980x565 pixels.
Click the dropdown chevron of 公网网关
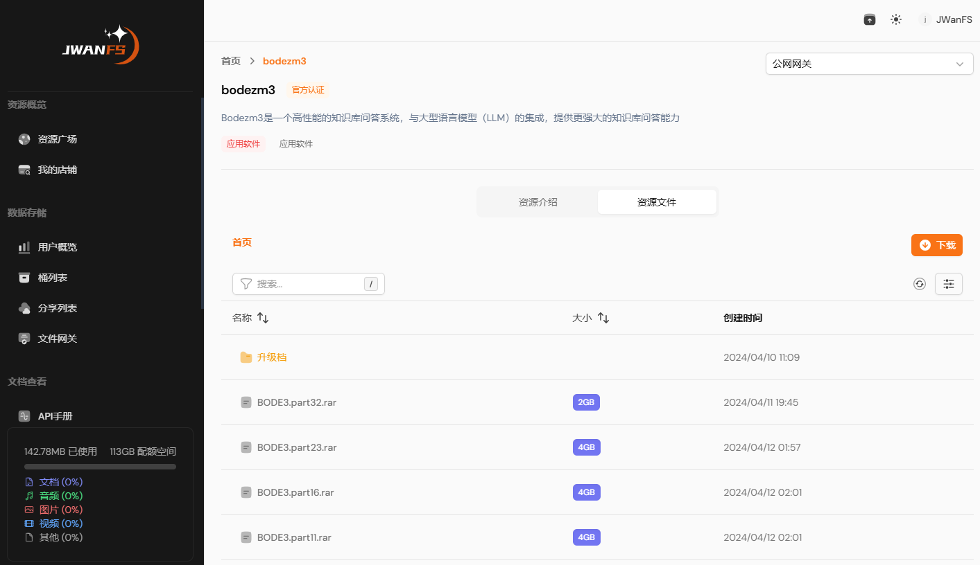[960, 64]
